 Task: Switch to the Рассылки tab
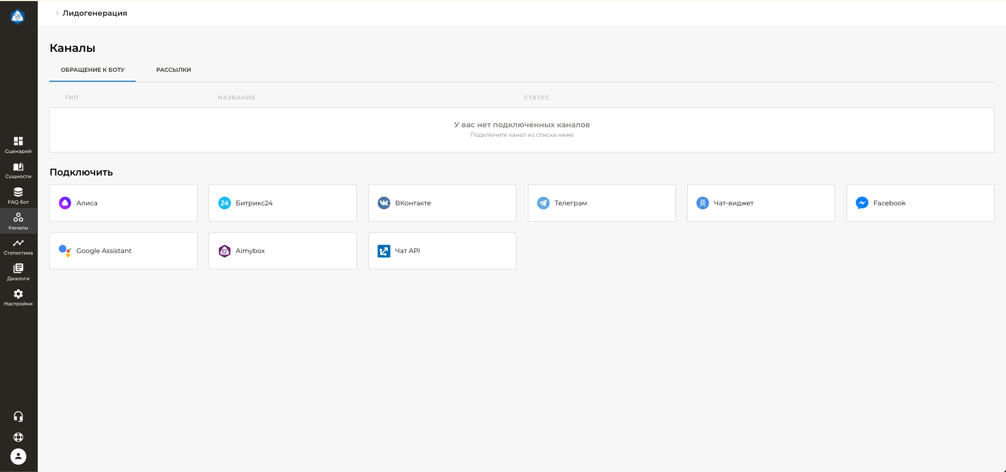click(x=174, y=70)
